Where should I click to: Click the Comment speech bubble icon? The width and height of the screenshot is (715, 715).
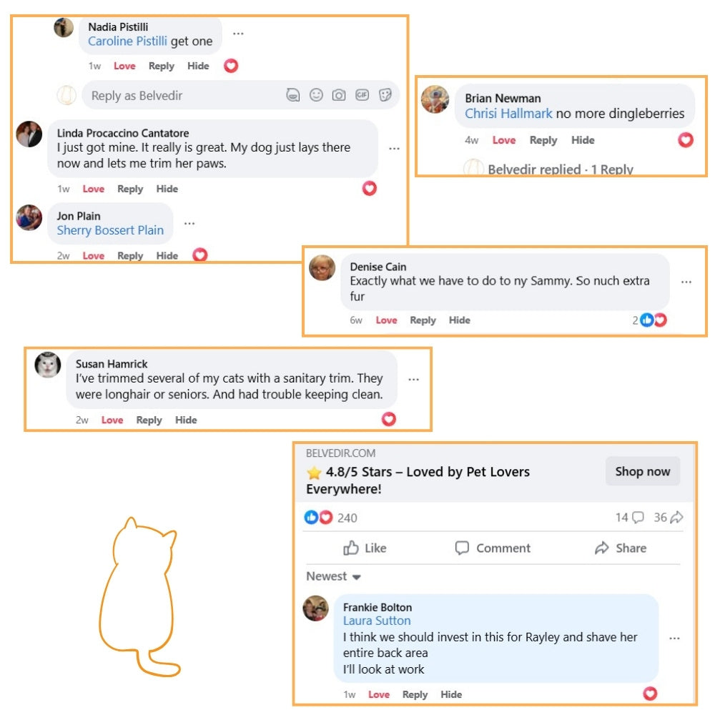(x=463, y=548)
